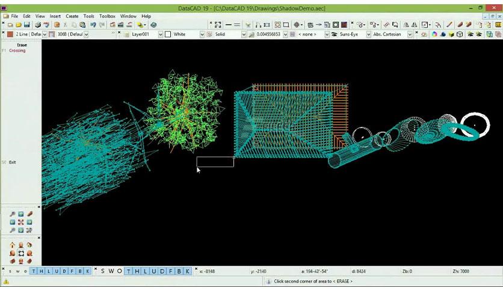Toggle the large W toggle in status bar

[111, 271]
